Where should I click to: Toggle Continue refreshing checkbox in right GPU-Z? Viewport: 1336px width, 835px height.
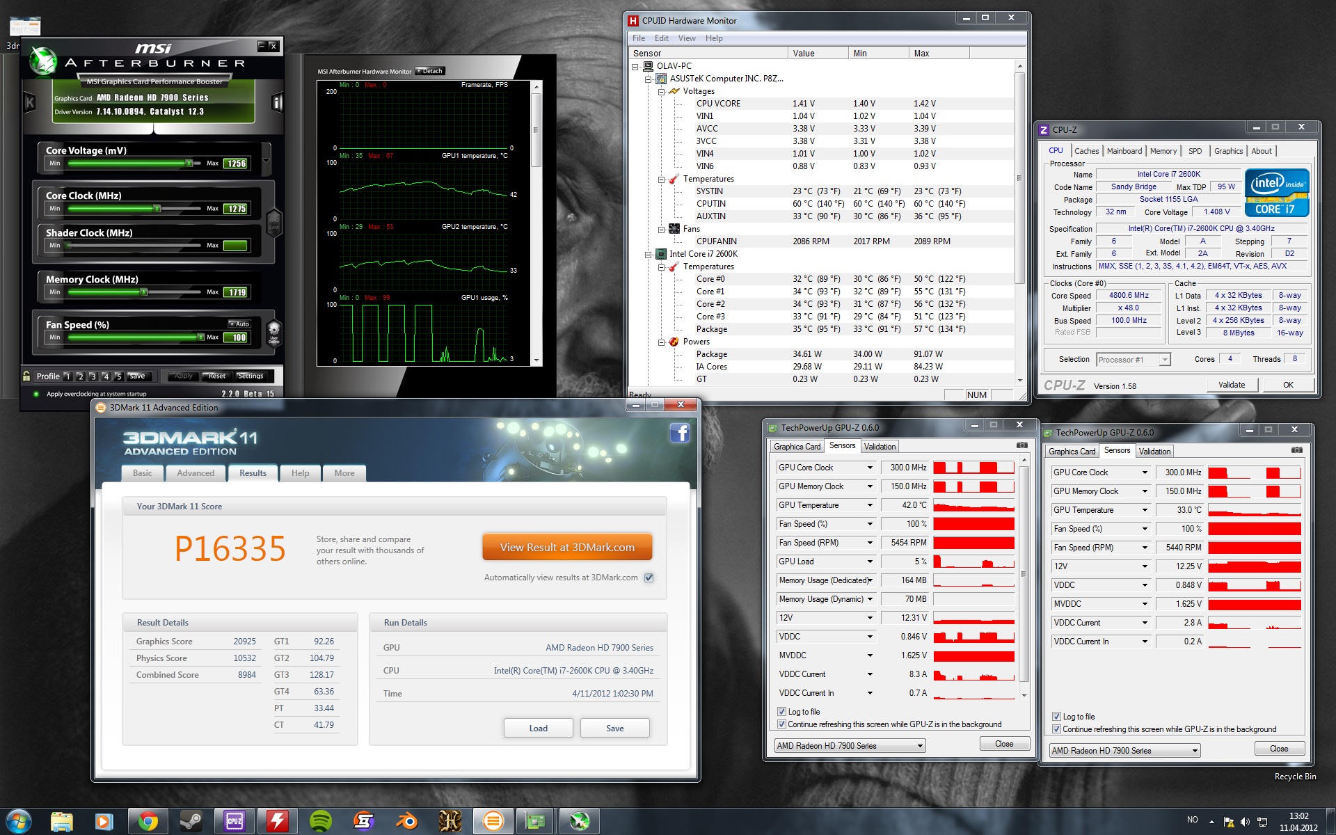(x=1056, y=729)
